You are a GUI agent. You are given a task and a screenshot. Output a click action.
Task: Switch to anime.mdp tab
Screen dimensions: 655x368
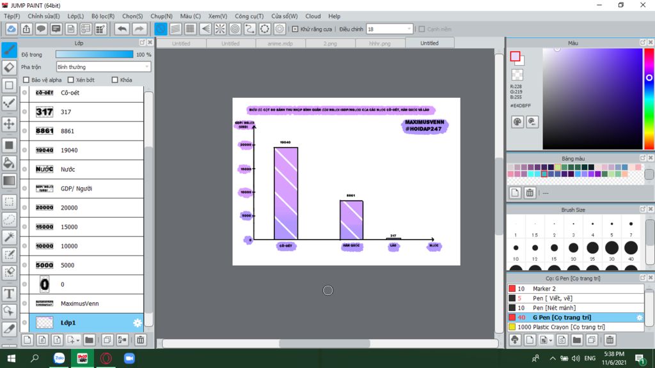280,43
